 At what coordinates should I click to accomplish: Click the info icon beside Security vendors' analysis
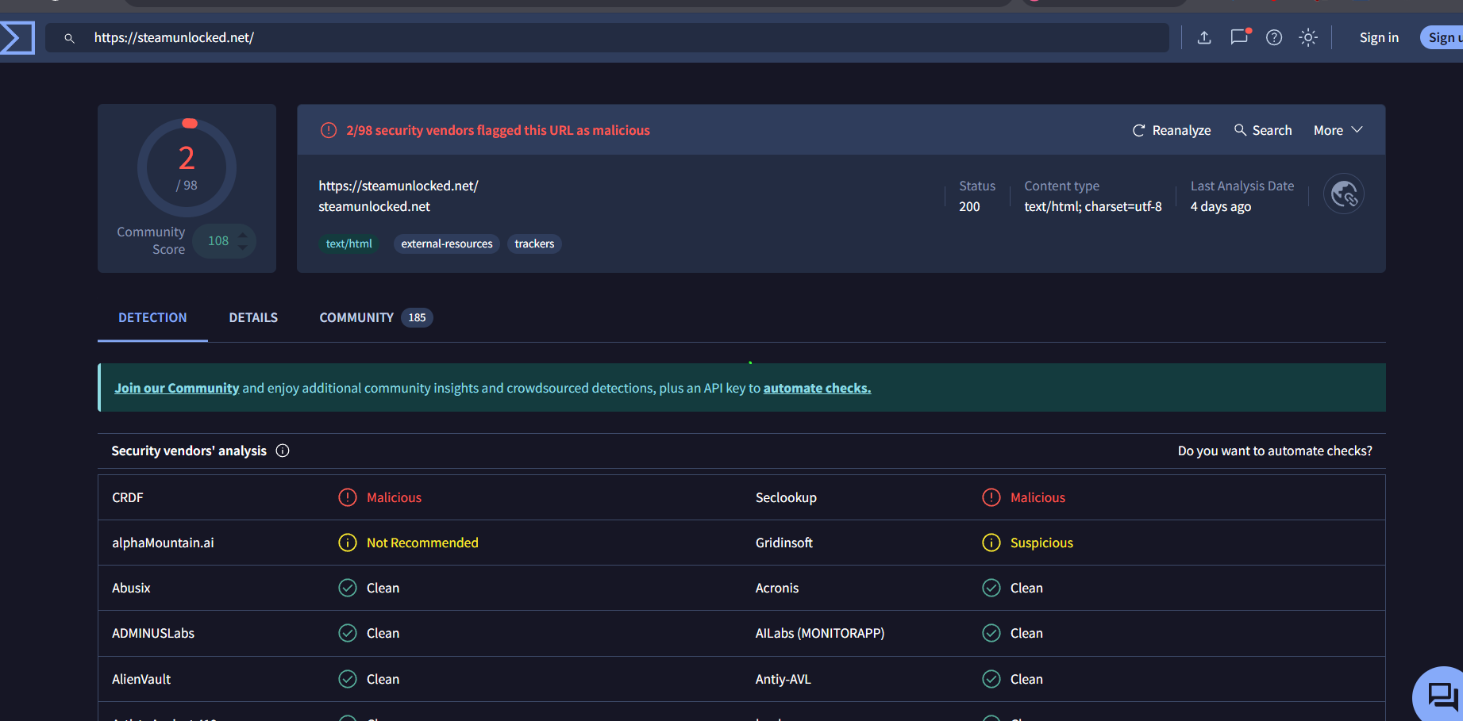pos(283,451)
